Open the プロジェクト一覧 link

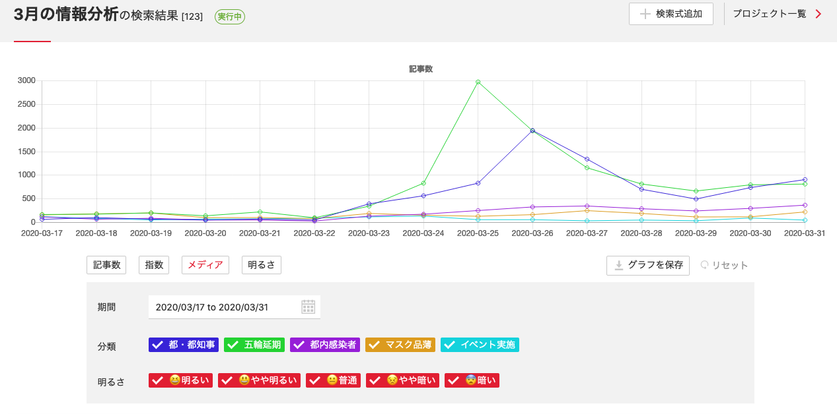click(770, 14)
